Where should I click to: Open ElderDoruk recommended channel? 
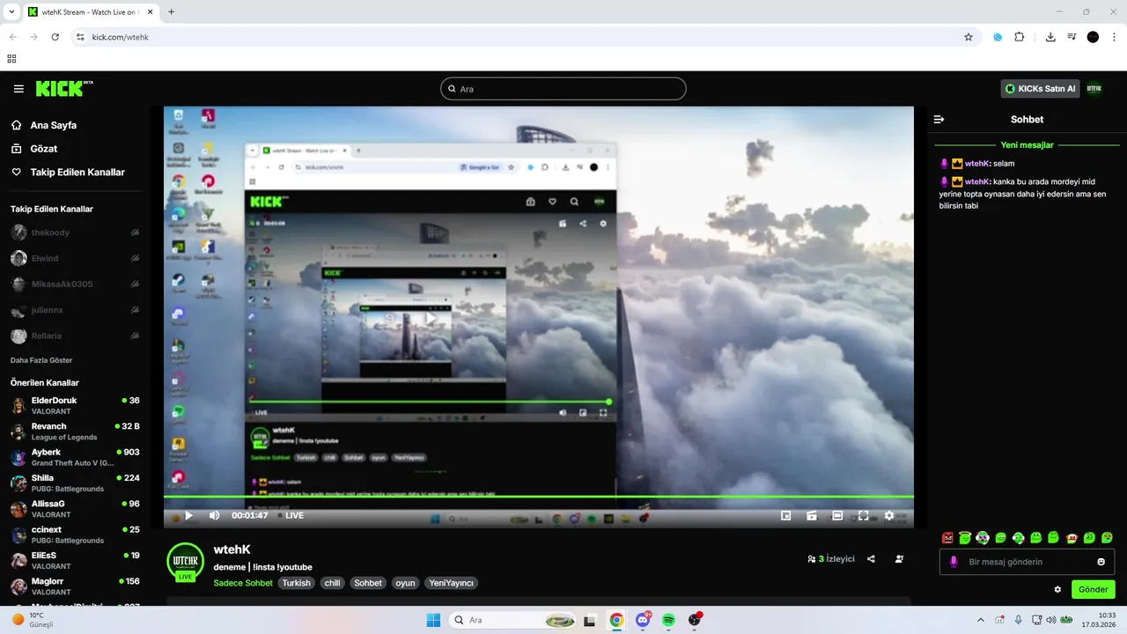75,405
